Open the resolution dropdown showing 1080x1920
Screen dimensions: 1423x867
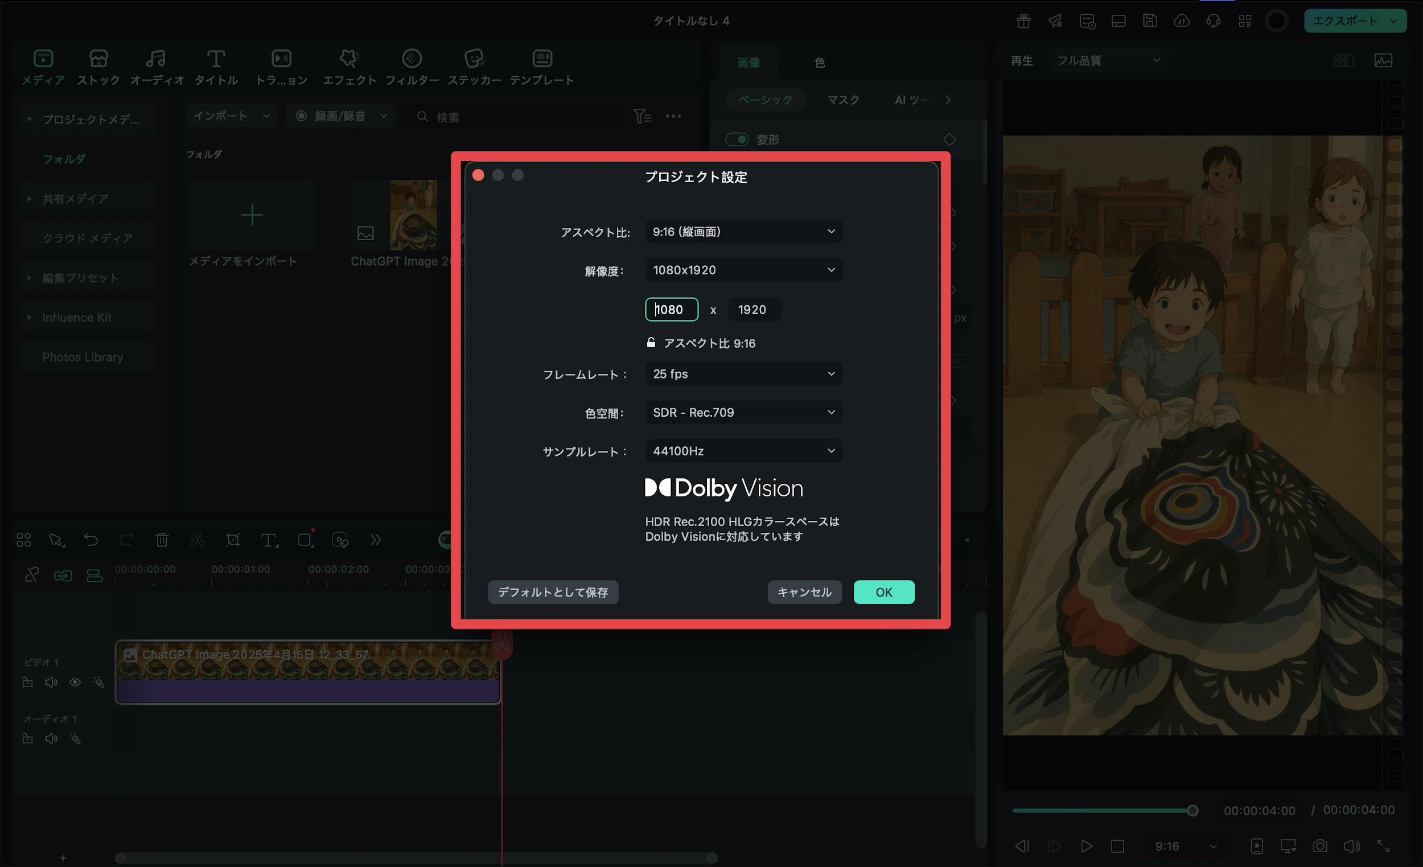[743, 270]
